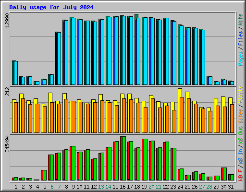Click day label 10 on the axis
This screenshot has width=246, height=192.
pos(79,187)
